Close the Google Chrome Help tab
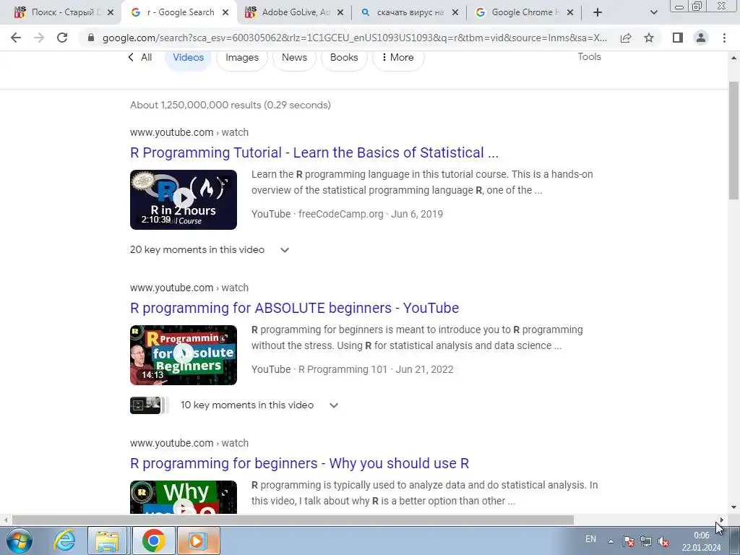The image size is (740, 555). point(570,12)
